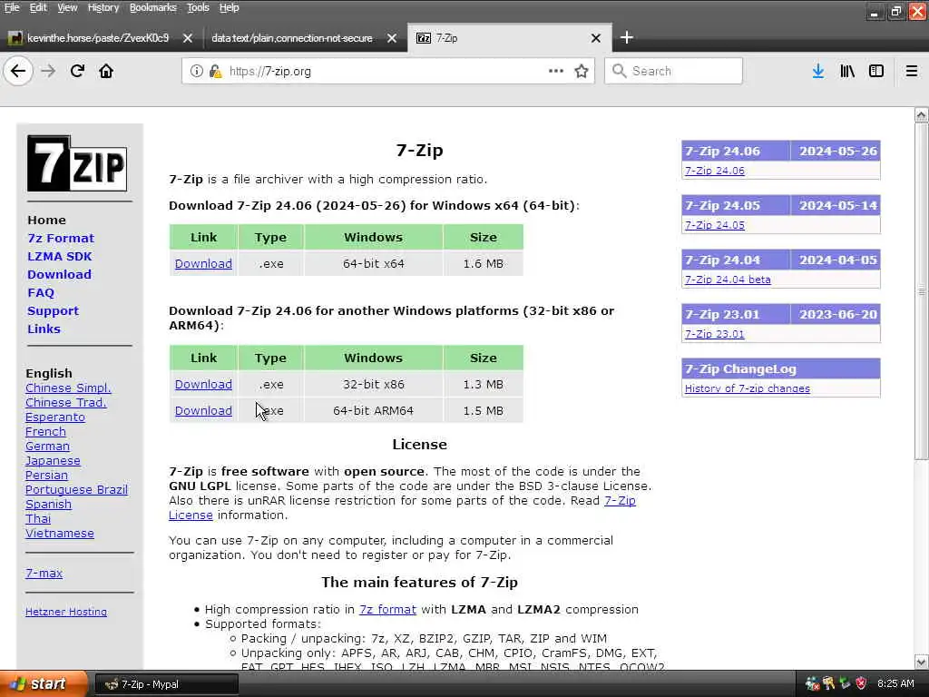Open the File menu
The image size is (929, 697).
[12, 7]
